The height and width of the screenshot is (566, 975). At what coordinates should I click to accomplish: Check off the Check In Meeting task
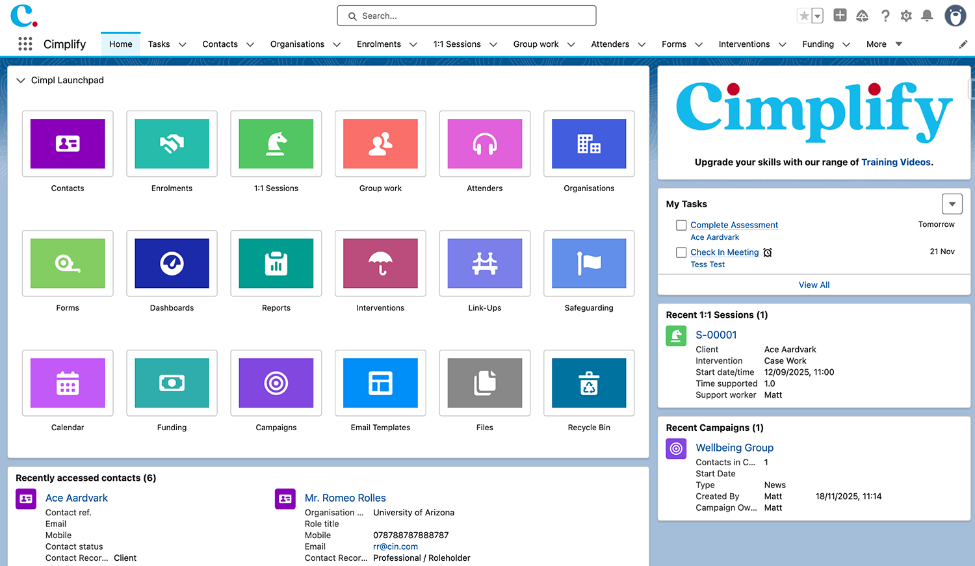(681, 253)
